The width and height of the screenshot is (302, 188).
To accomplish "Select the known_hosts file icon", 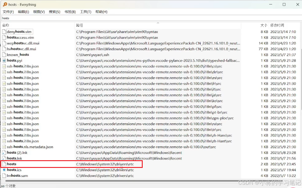I will pyautogui.click(x=4, y=55).
